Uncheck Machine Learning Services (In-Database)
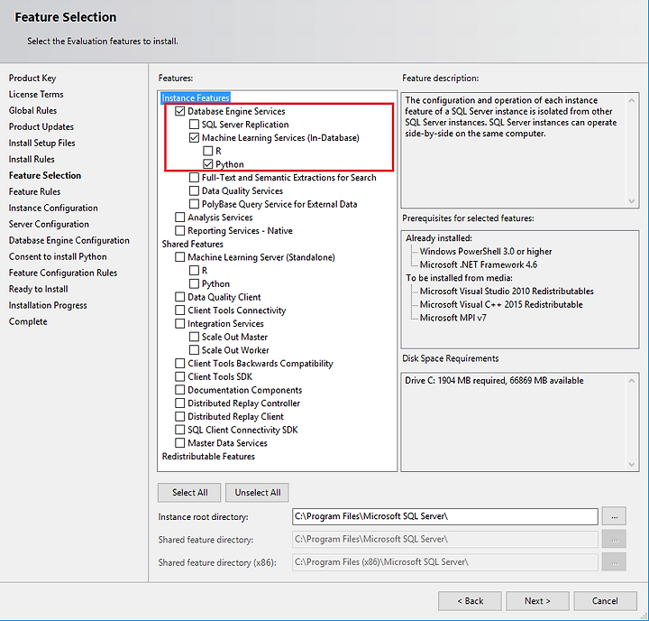Image resolution: width=649 pixels, height=621 pixels. pyautogui.click(x=194, y=137)
